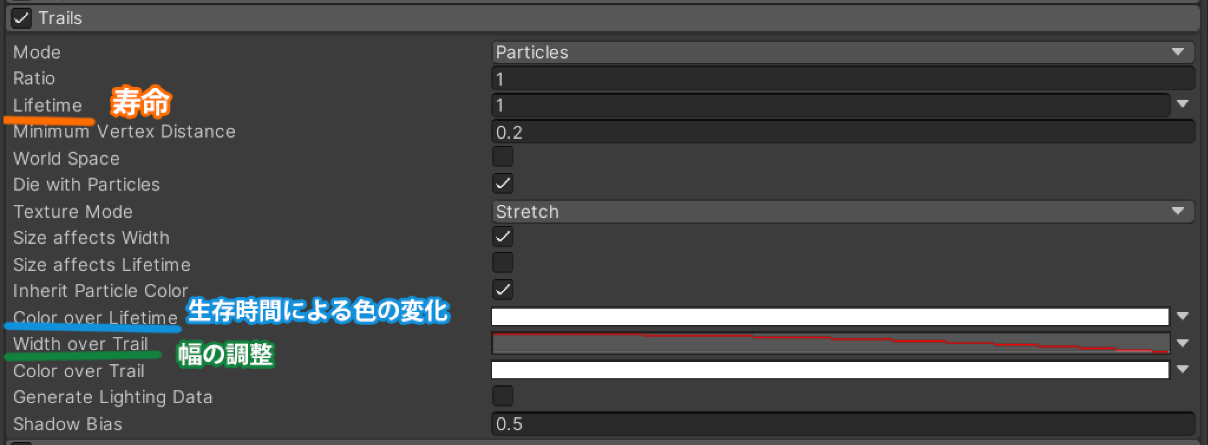Open the Color over Lifetime gradient swatch
Image resolution: width=1208 pixels, height=445 pixels.
point(830,317)
